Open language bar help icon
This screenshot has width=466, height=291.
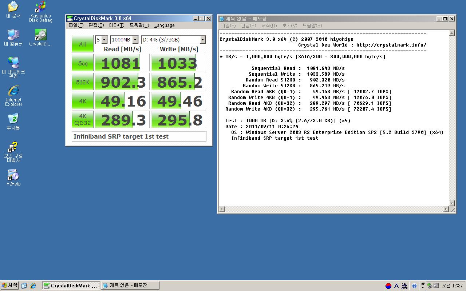coord(414,286)
